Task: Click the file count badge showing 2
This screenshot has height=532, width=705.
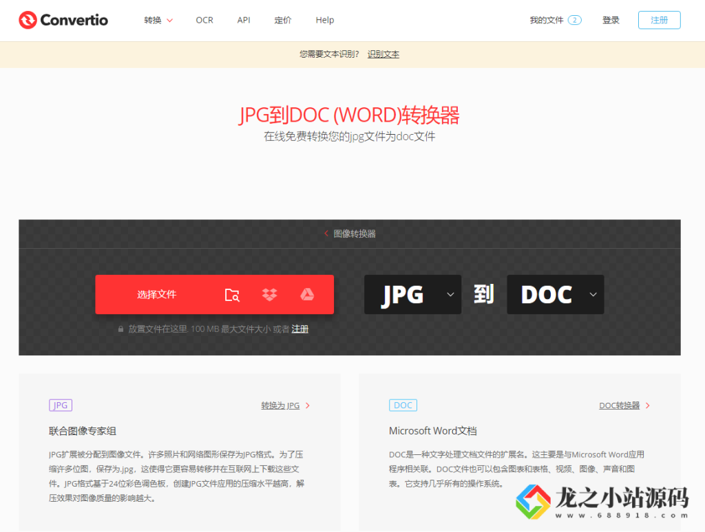Action: click(574, 20)
